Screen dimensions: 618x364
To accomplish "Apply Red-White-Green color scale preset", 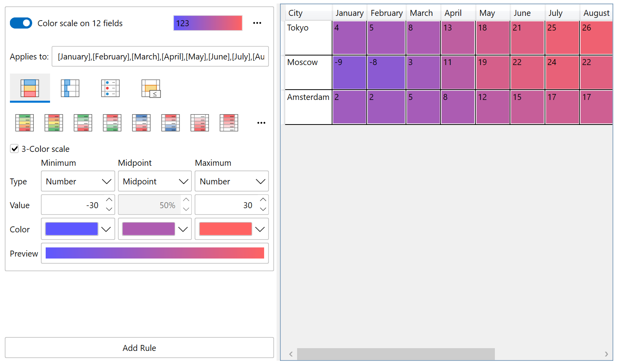I will coord(112,123).
